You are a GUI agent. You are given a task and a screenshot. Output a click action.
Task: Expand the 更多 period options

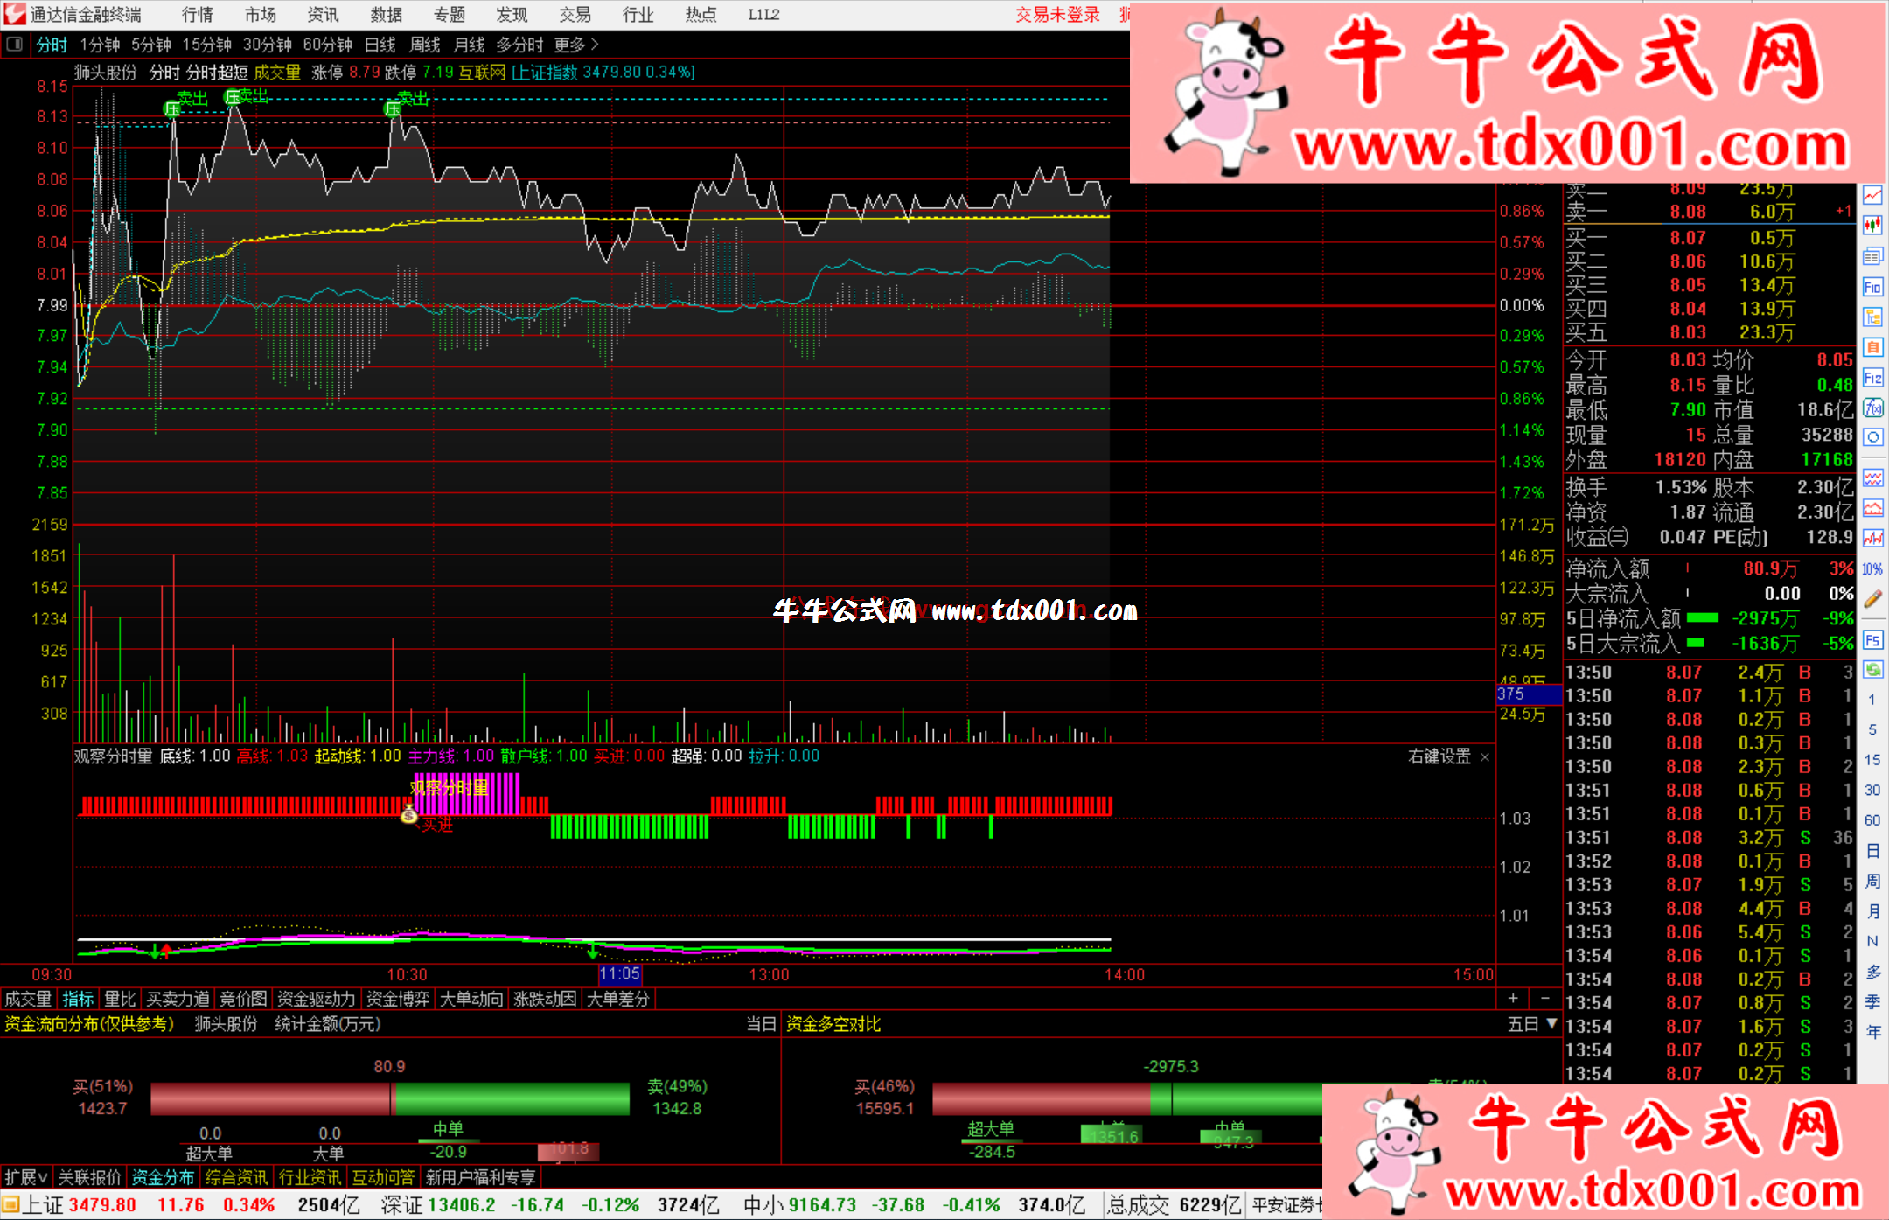pyautogui.click(x=575, y=45)
